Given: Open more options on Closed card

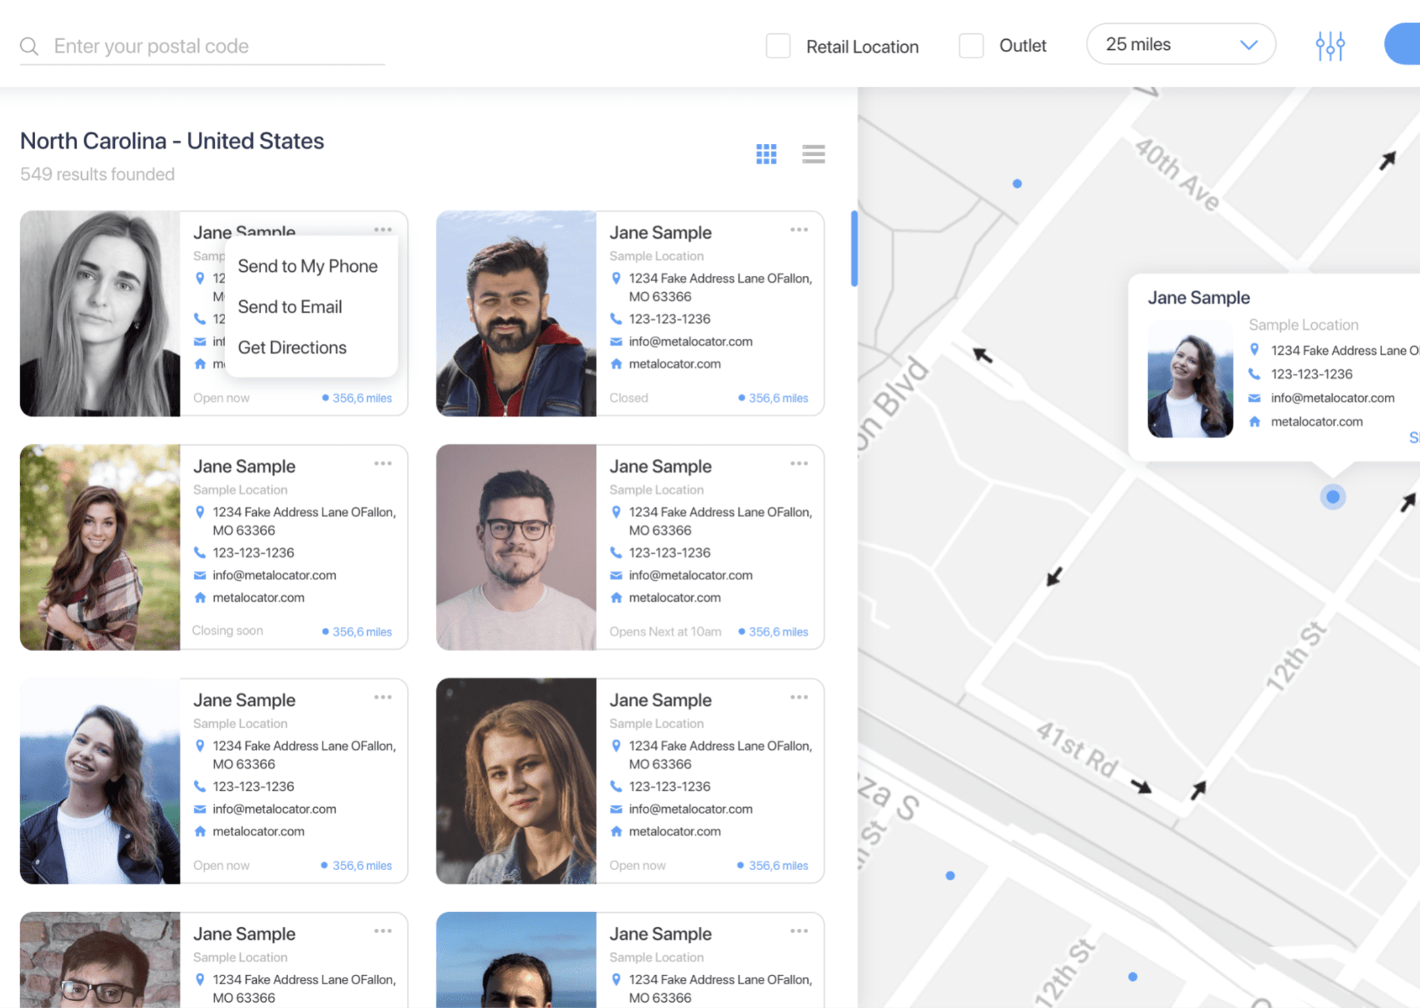Looking at the screenshot, I should coord(799,230).
